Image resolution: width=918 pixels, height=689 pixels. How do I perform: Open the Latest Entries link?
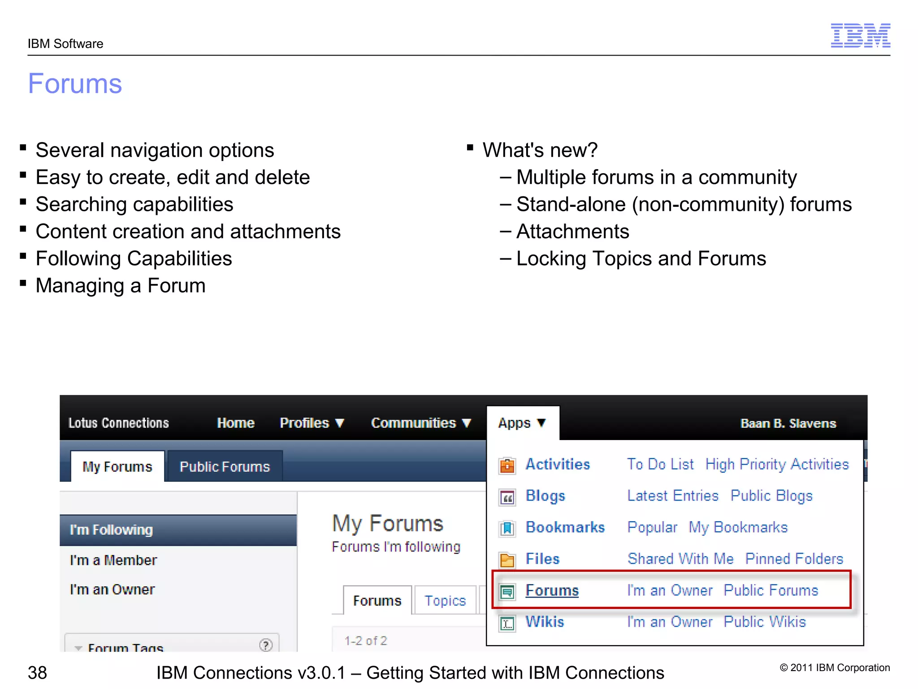coord(673,496)
